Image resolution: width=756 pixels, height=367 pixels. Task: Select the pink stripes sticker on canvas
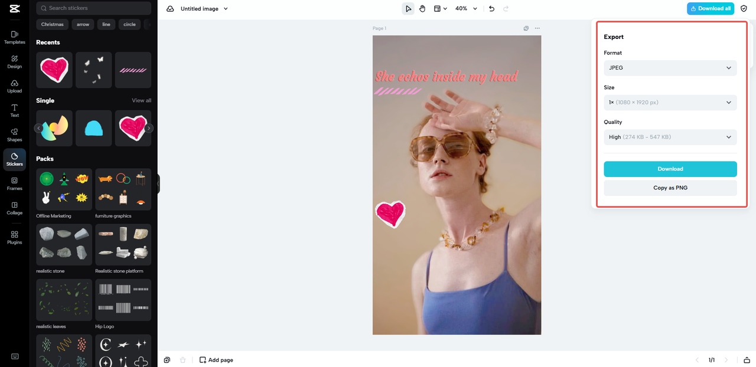398,91
